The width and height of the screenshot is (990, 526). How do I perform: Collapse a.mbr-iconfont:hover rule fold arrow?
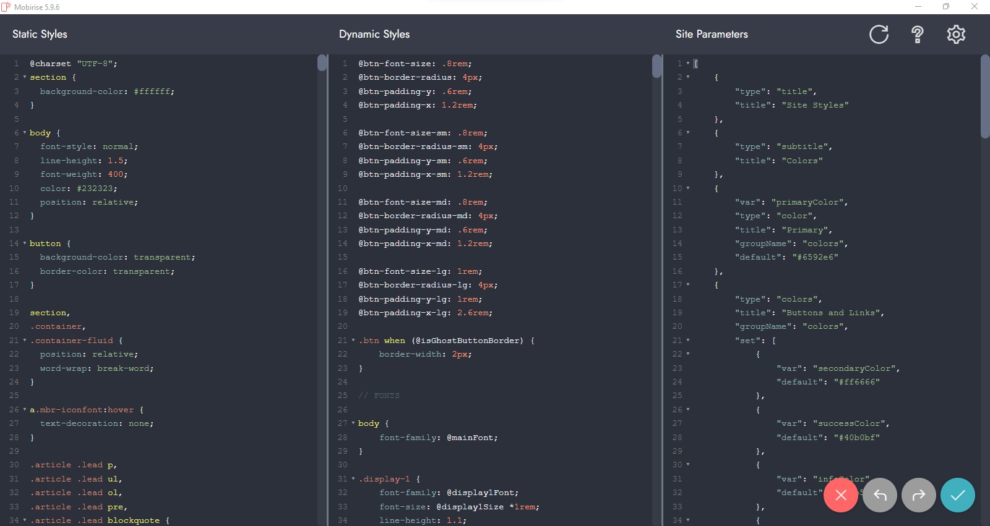[25, 410]
